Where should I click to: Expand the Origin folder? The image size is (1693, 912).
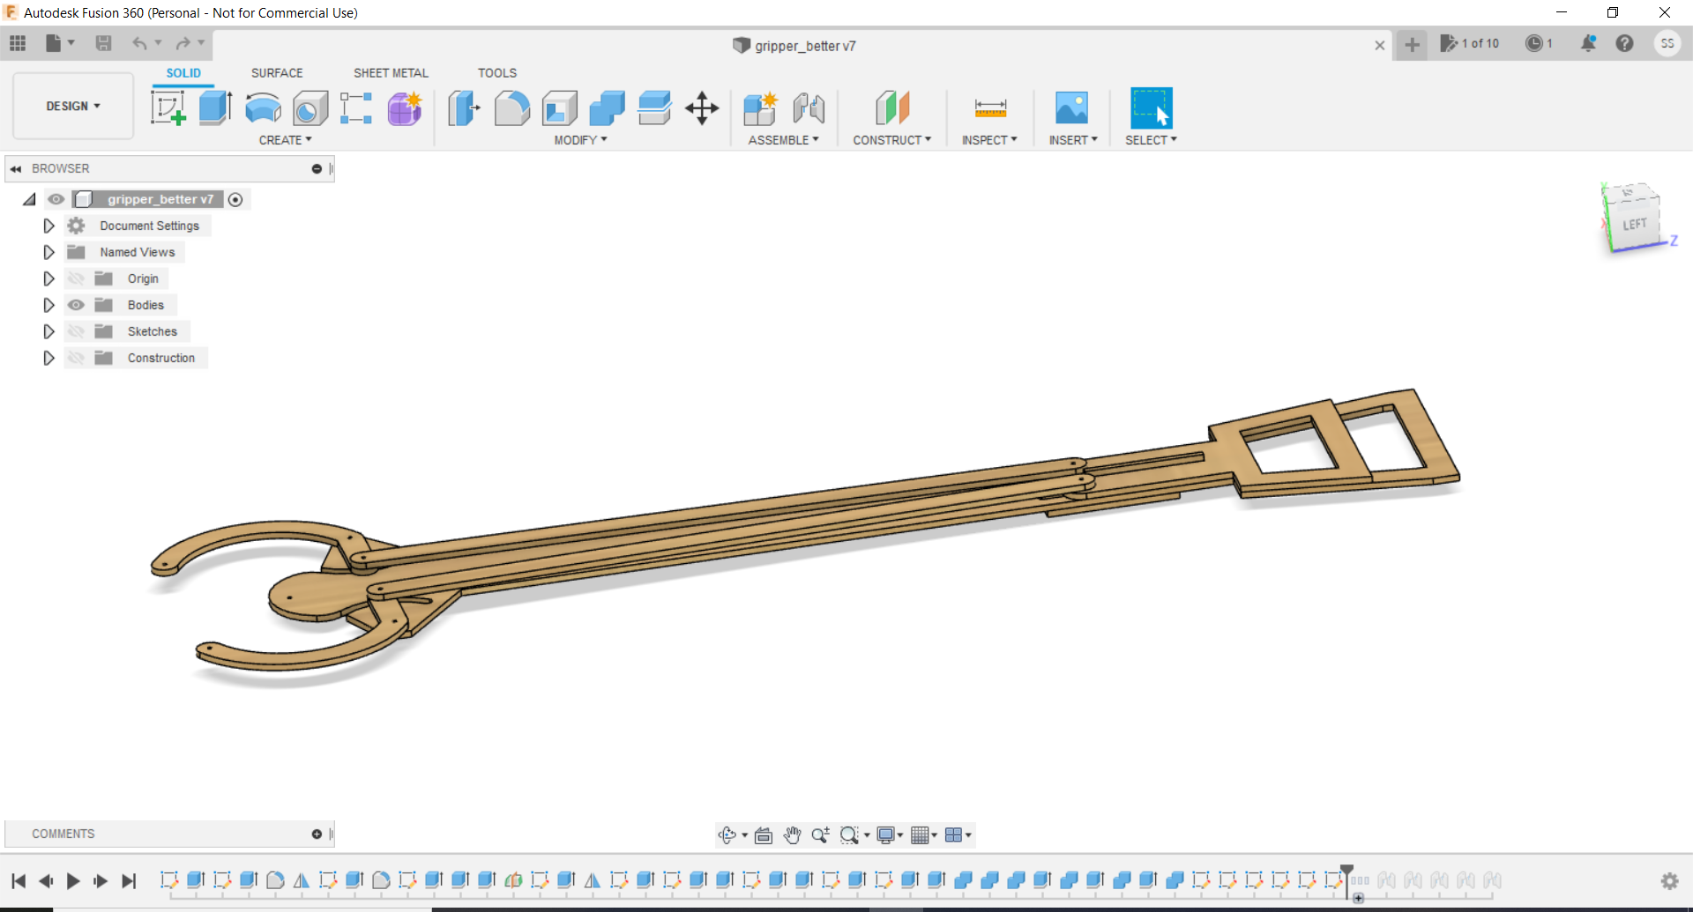[48, 278]
